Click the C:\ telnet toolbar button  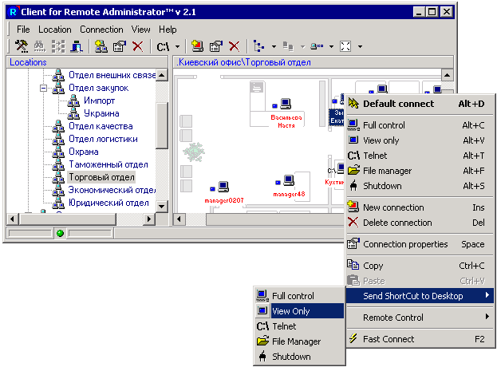point(163,47)
